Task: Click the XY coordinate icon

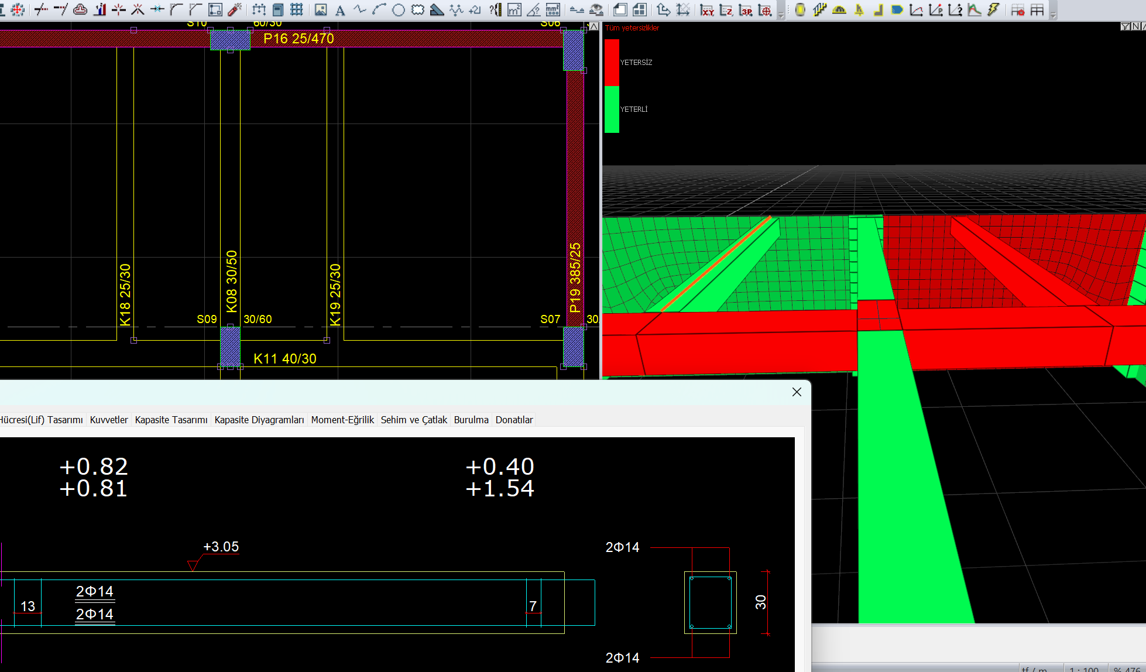Action: (707, 10)
